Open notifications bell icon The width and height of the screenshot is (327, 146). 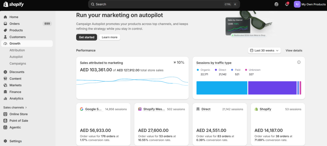click(x=287, y=4)
